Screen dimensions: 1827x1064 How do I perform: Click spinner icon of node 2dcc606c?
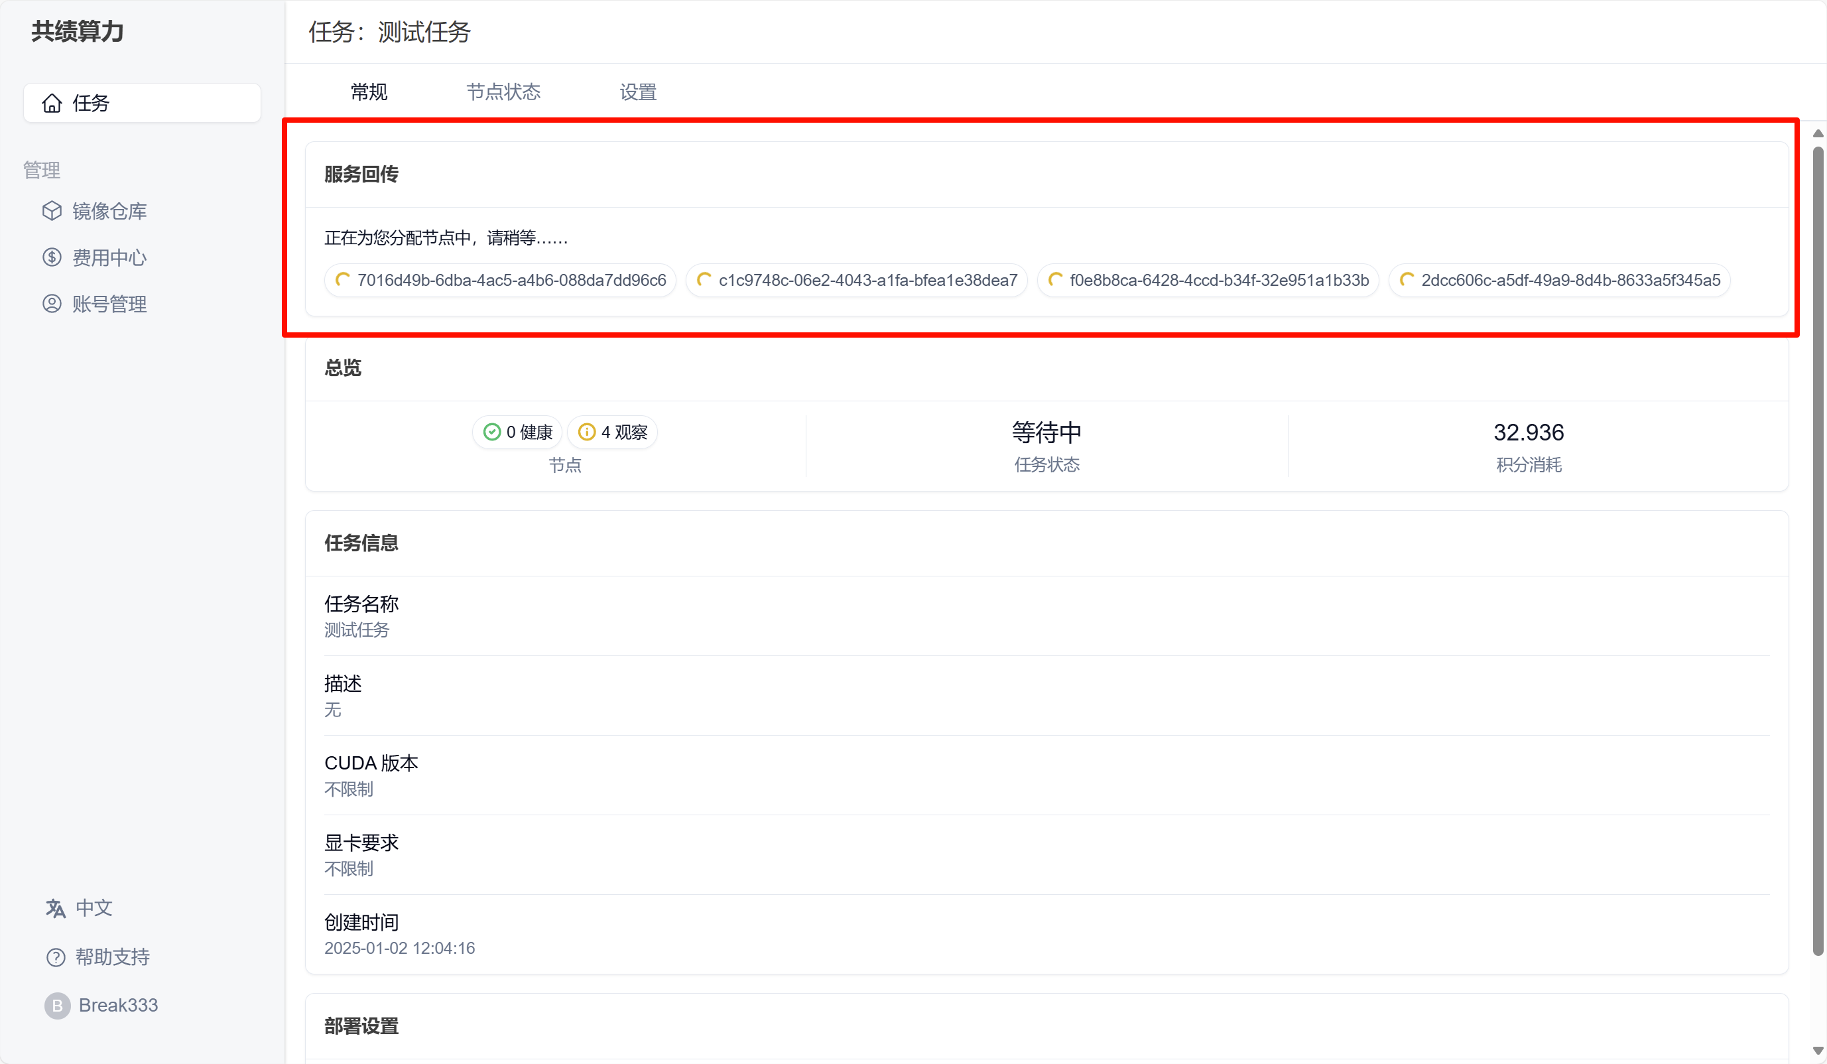(x=1407, y=280)
